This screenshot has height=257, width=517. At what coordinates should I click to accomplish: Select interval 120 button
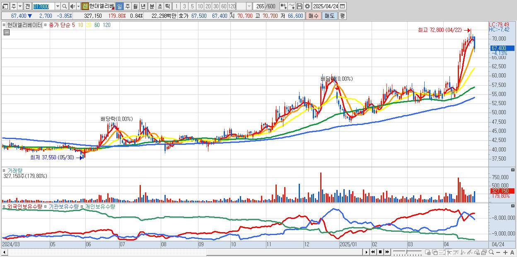[232, 6]
